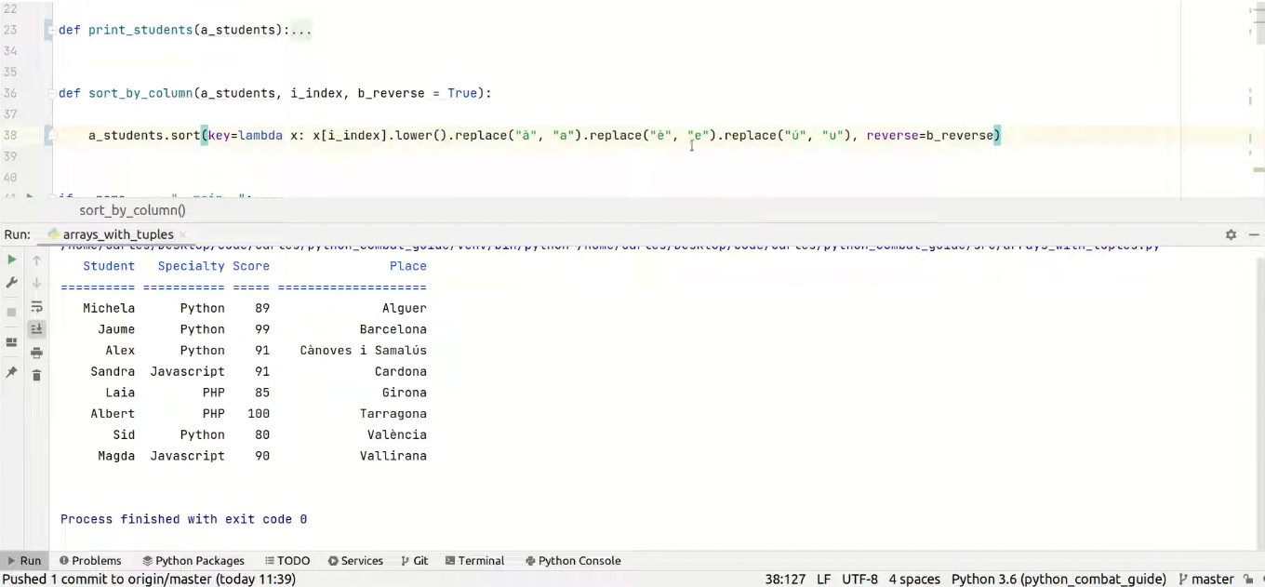Toggle scroll to end of console
Image resolution: width=1265 pixels, height=587 pixels.
click(37, 329)
